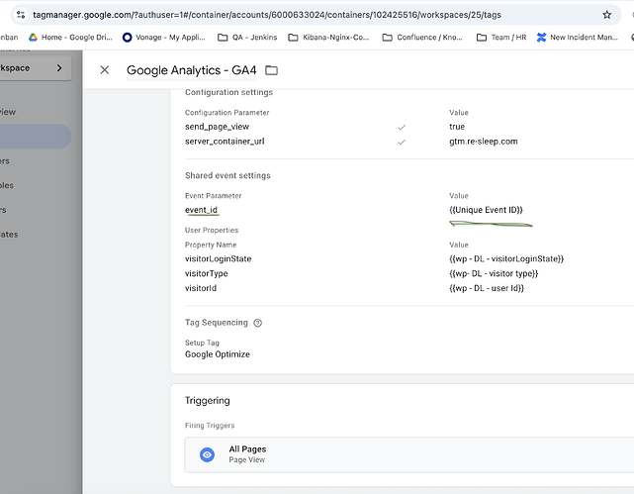Screen dimensions: 634x494
Task: Click the Google Drive bookmark icon
Action: coord(33,38)
